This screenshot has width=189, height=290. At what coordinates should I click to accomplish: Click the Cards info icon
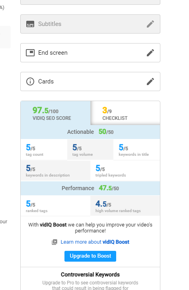30,81
